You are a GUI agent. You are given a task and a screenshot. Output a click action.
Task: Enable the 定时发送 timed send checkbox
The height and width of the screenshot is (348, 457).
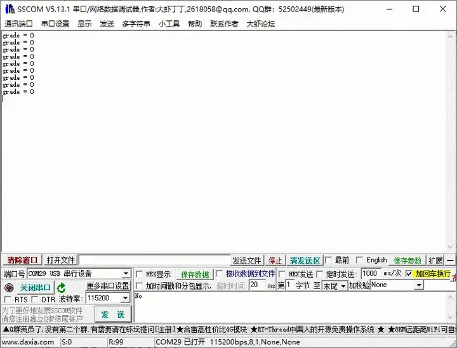point(321,274)
